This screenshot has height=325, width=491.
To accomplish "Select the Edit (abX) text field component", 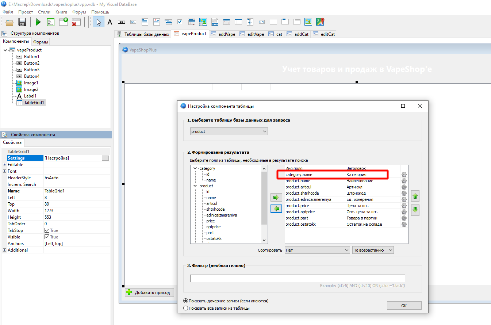I will 133,22.
